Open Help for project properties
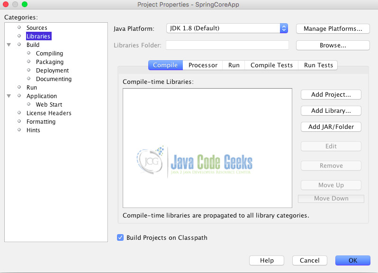The width and height of the screenshot is (378, 273). coord(267,261)
